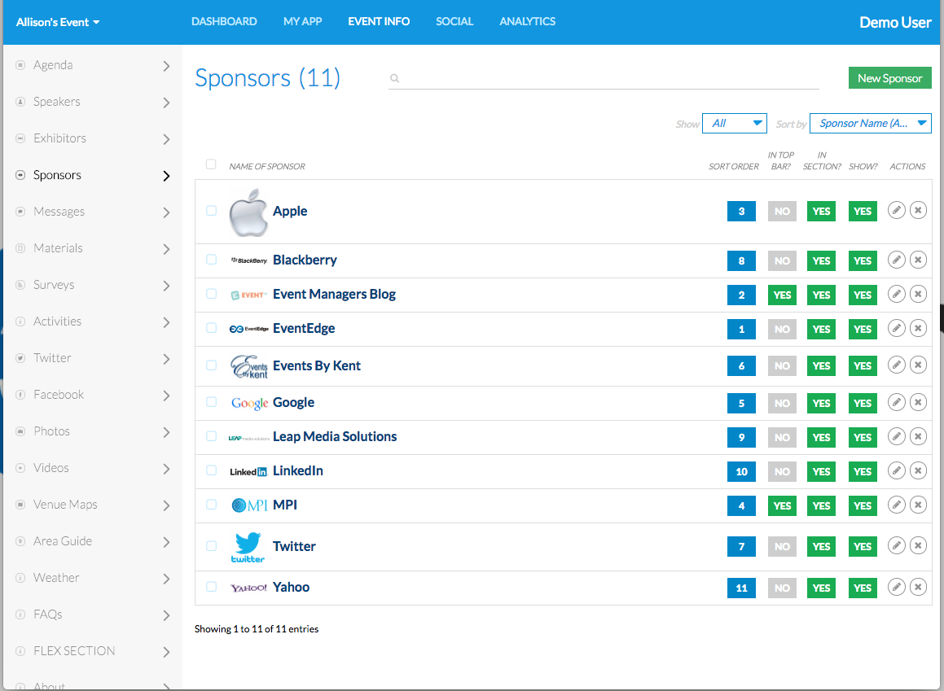Delete the LinkedIn sponsor with X icon
This screenshot has height=691, width=944.
[x=918, y=471]
